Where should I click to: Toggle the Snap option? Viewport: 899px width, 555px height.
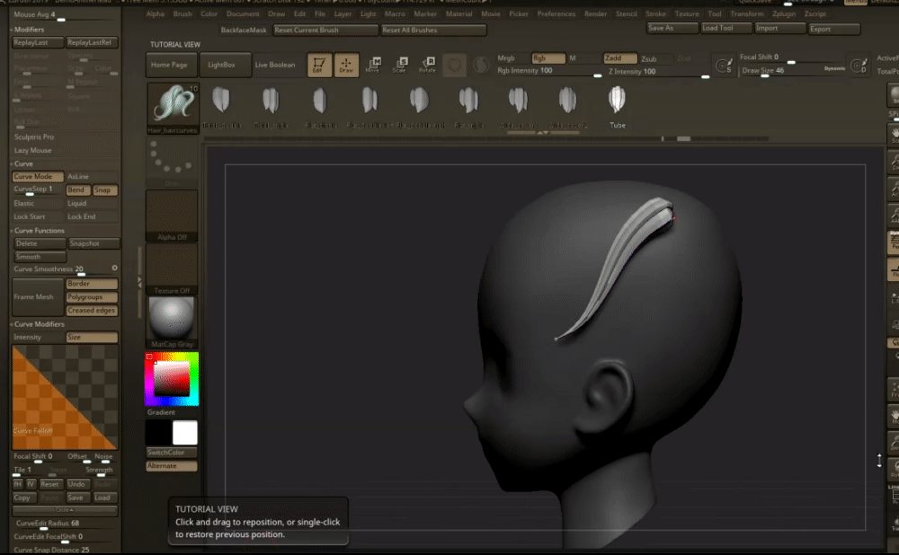[x=105, y=189]
